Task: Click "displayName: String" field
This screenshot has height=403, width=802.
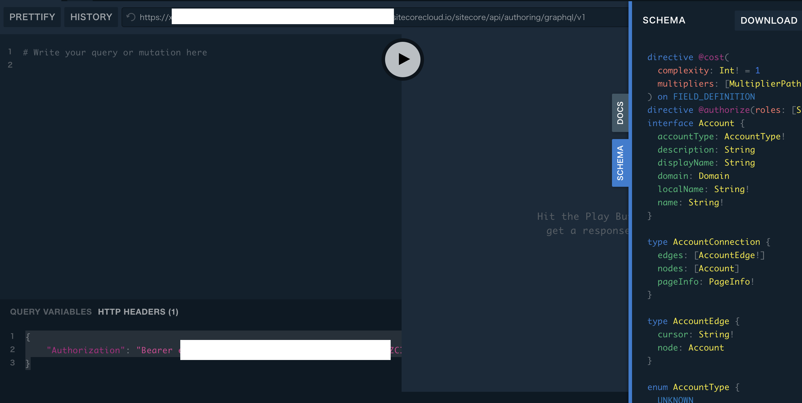Action: pos(706,163)
